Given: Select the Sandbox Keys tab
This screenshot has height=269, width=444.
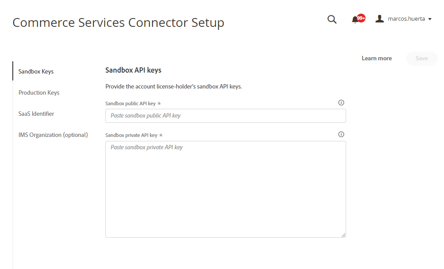Looking at the screenshot, I should click(x=36, y=71).
